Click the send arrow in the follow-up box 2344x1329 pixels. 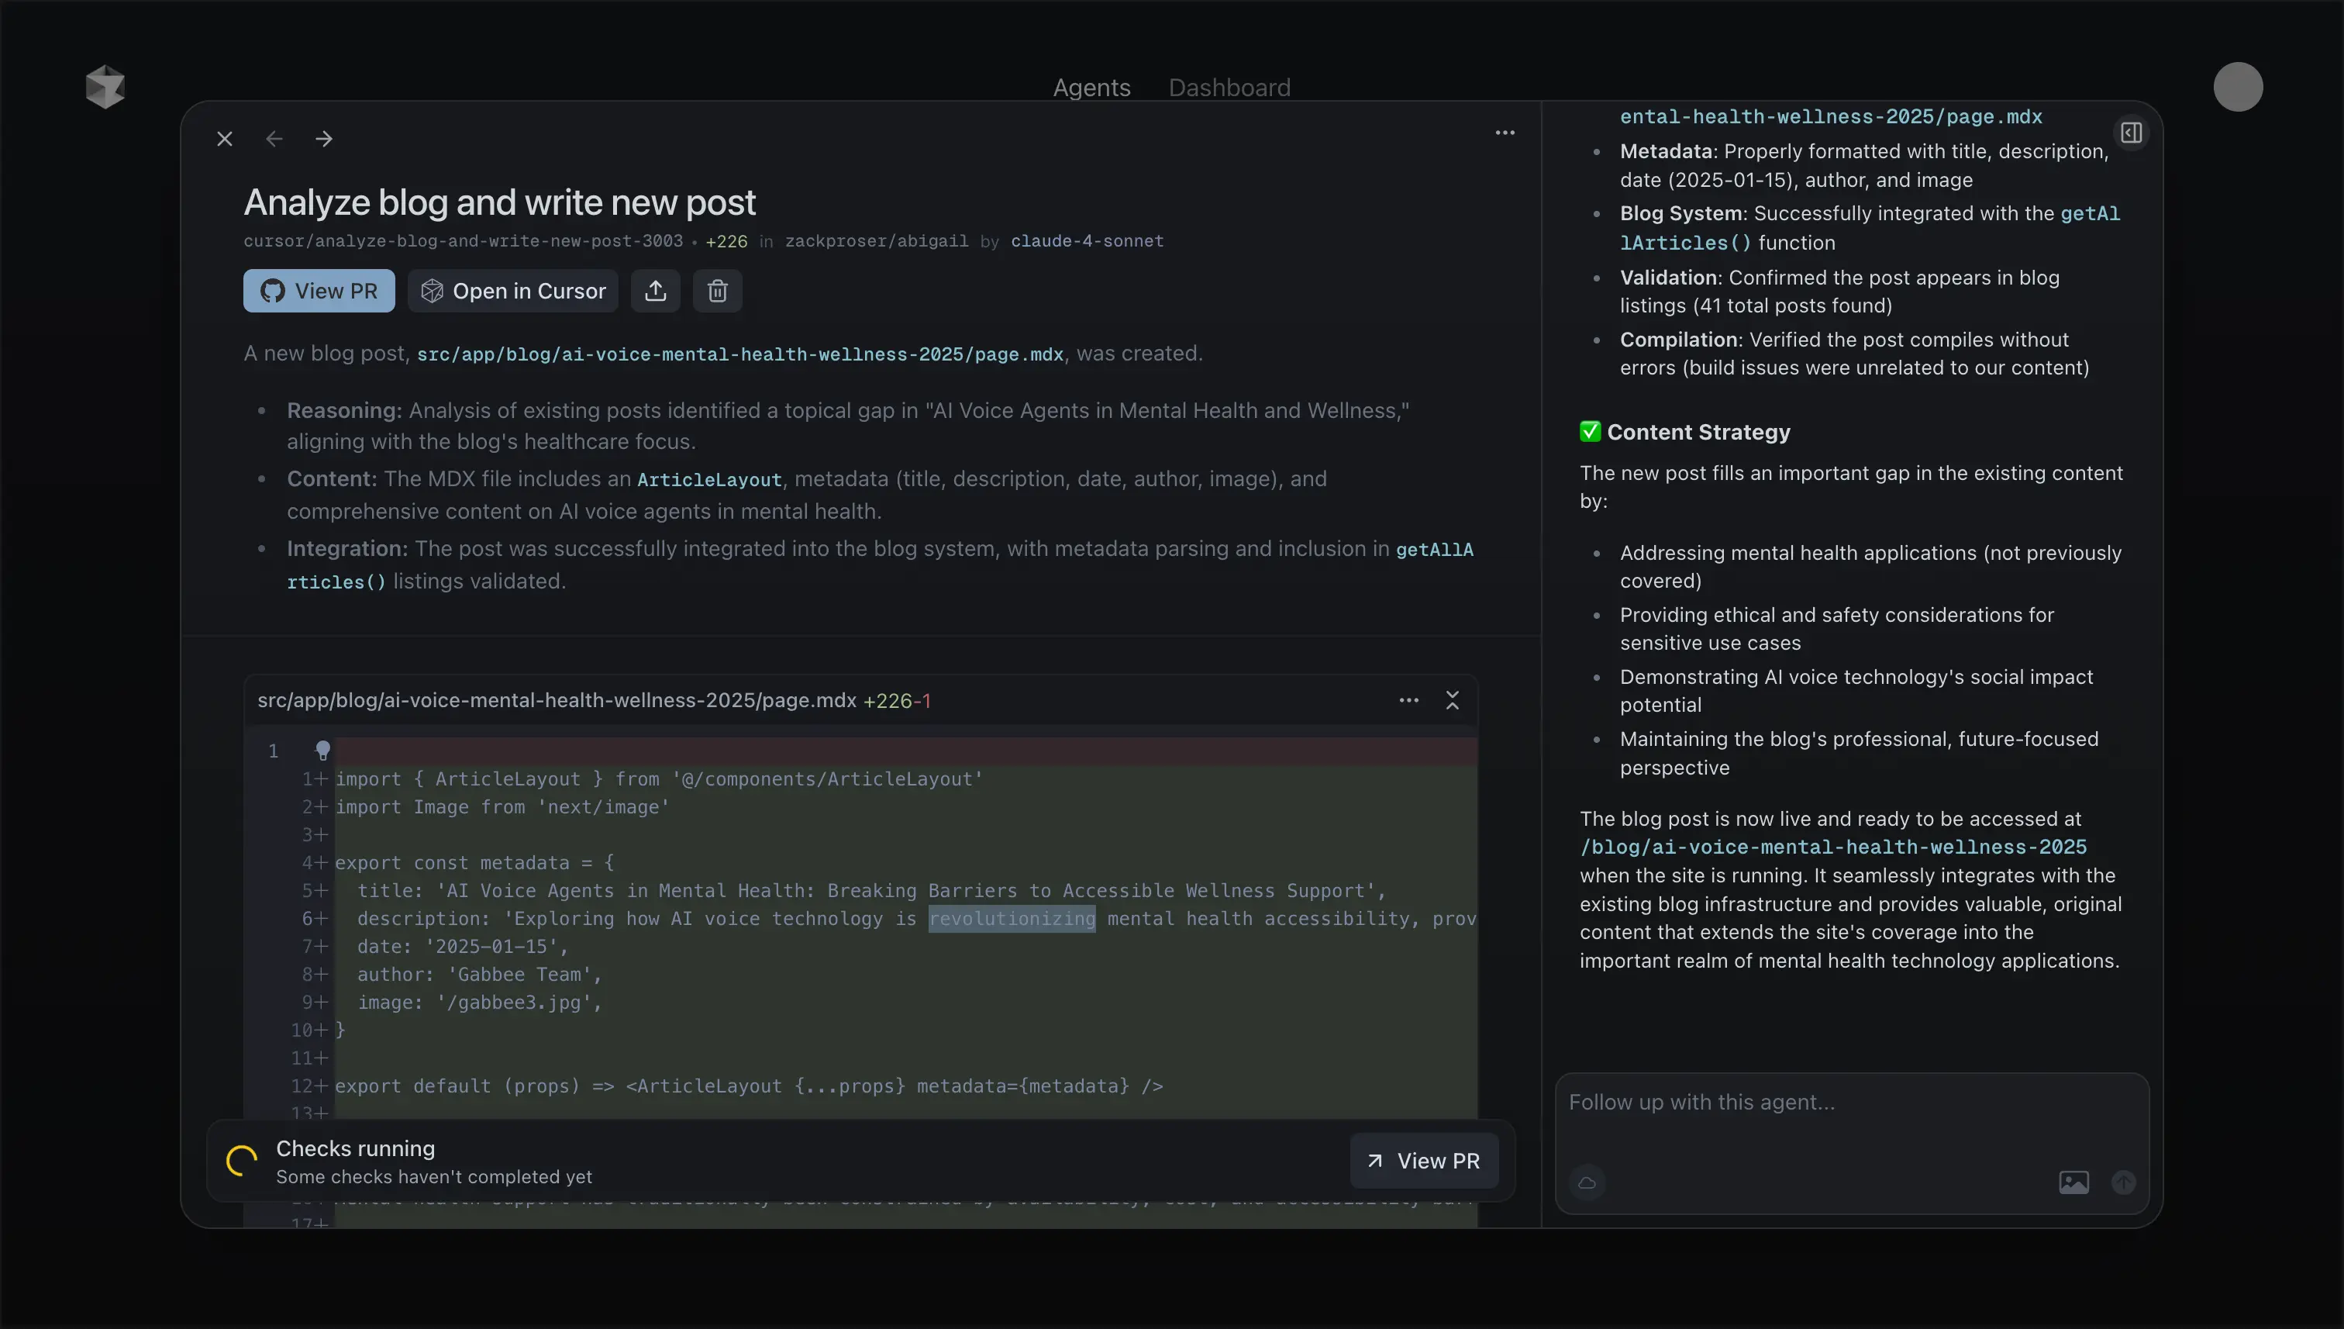[x=2123, y=1182]
